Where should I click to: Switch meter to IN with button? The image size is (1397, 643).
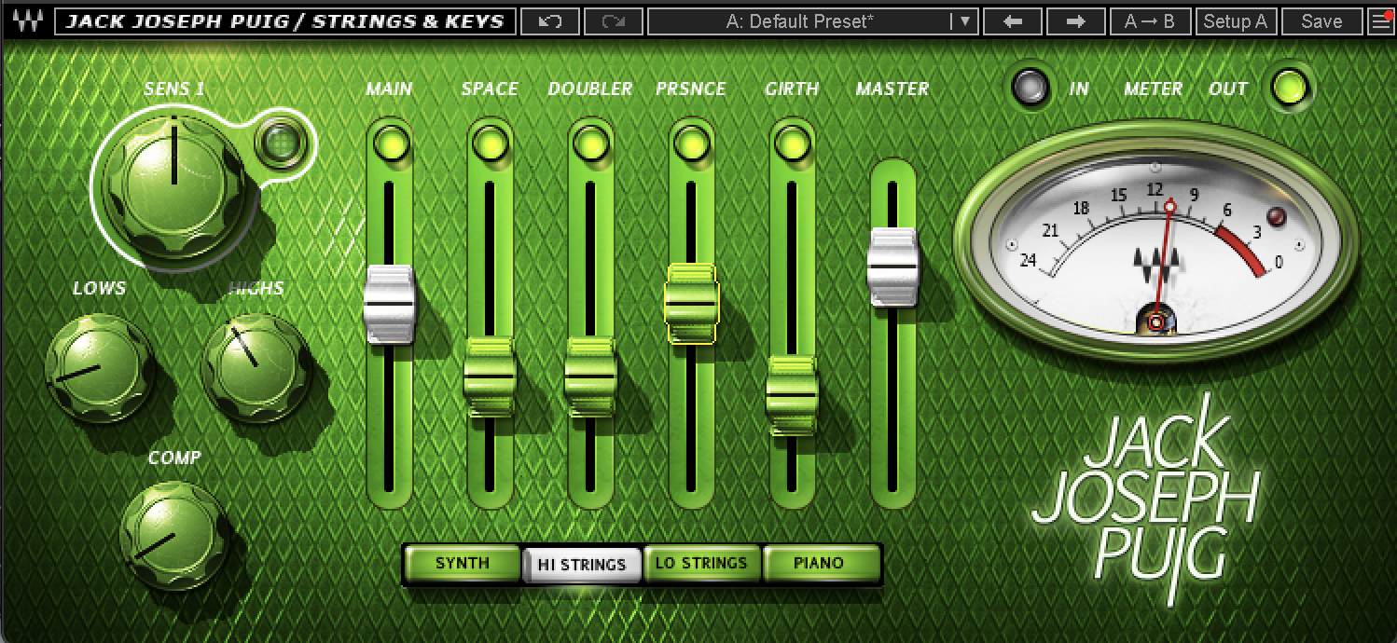click(1030, 88)
